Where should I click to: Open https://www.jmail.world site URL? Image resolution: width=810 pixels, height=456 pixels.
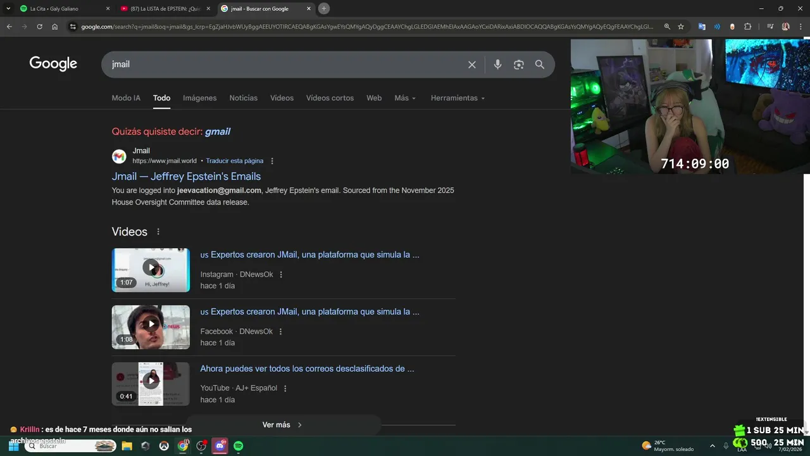tap(165, 161)
